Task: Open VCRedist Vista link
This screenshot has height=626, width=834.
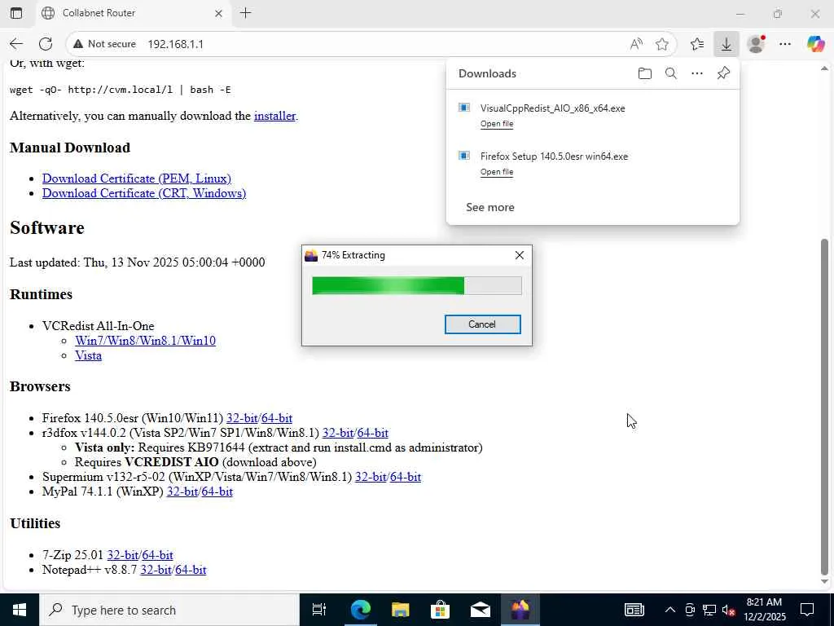Action: (88, 355)
